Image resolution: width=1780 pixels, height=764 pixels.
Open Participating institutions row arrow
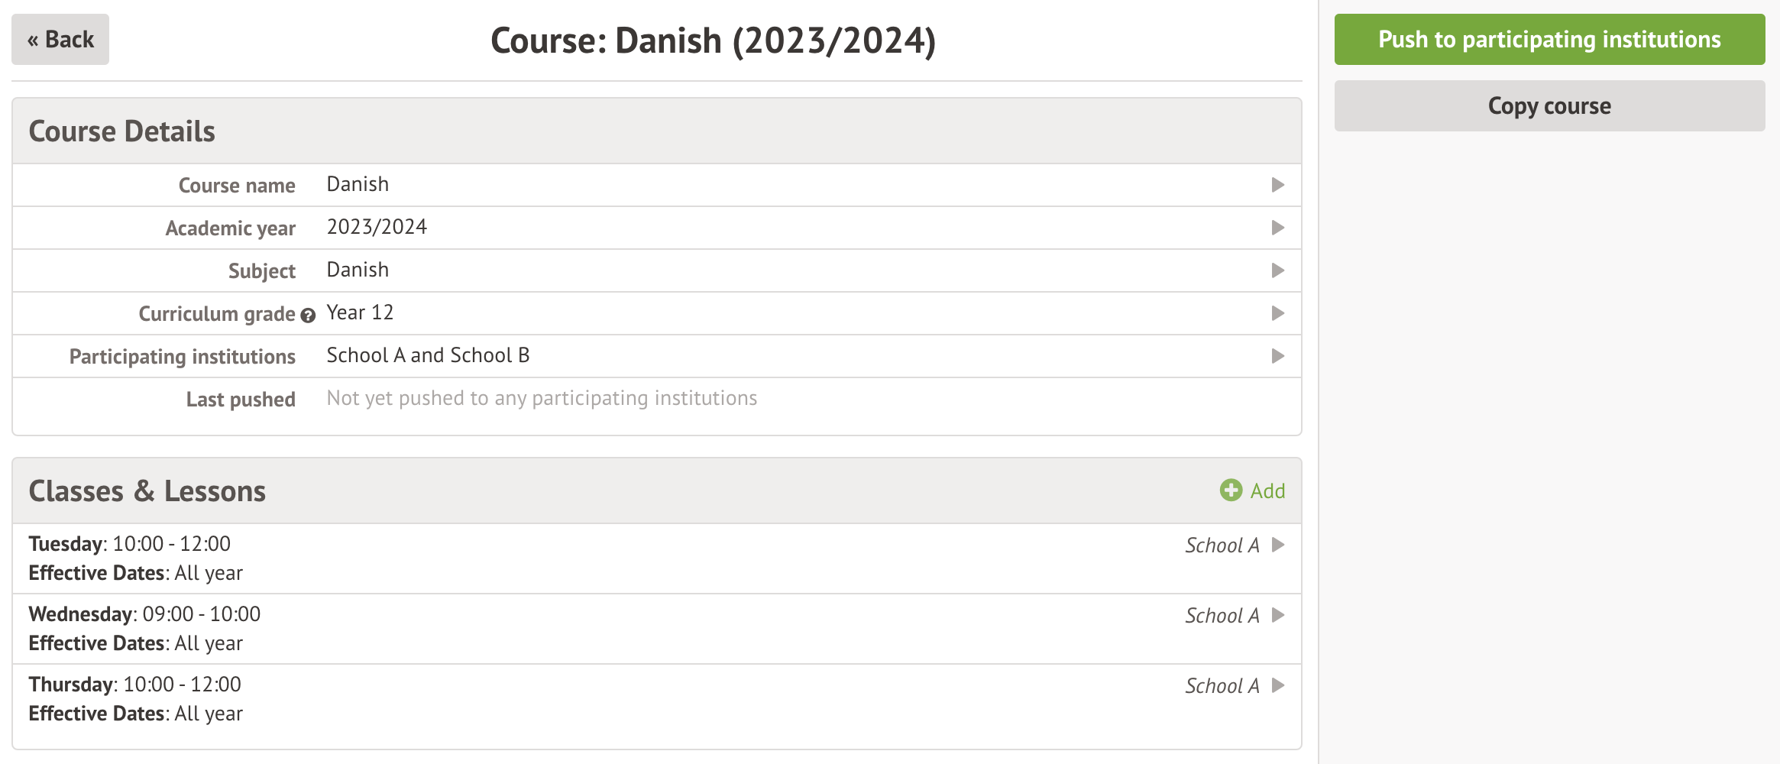click(x=1277, y=356)
